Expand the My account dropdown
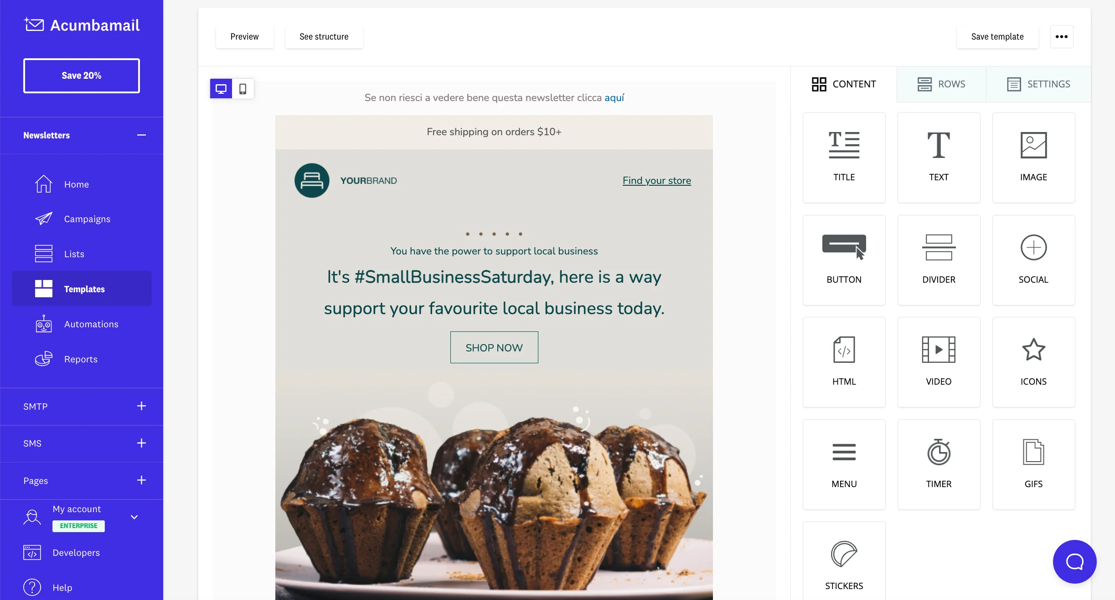The width and height of the screenshot is (1115, 600). pyautogui.click(x=134, y=517)
